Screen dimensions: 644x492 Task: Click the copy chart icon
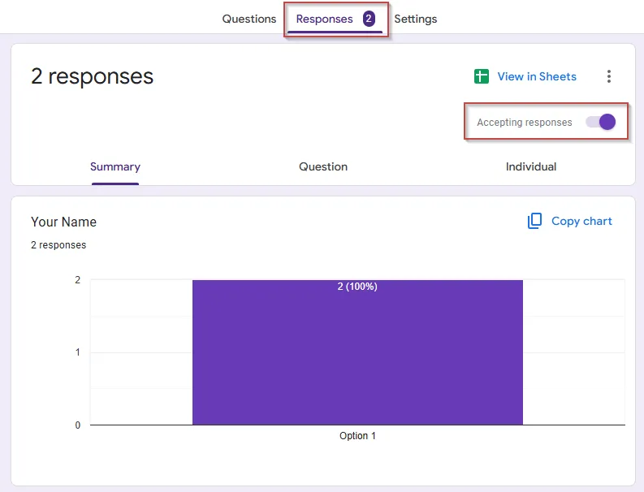(534, 221)
